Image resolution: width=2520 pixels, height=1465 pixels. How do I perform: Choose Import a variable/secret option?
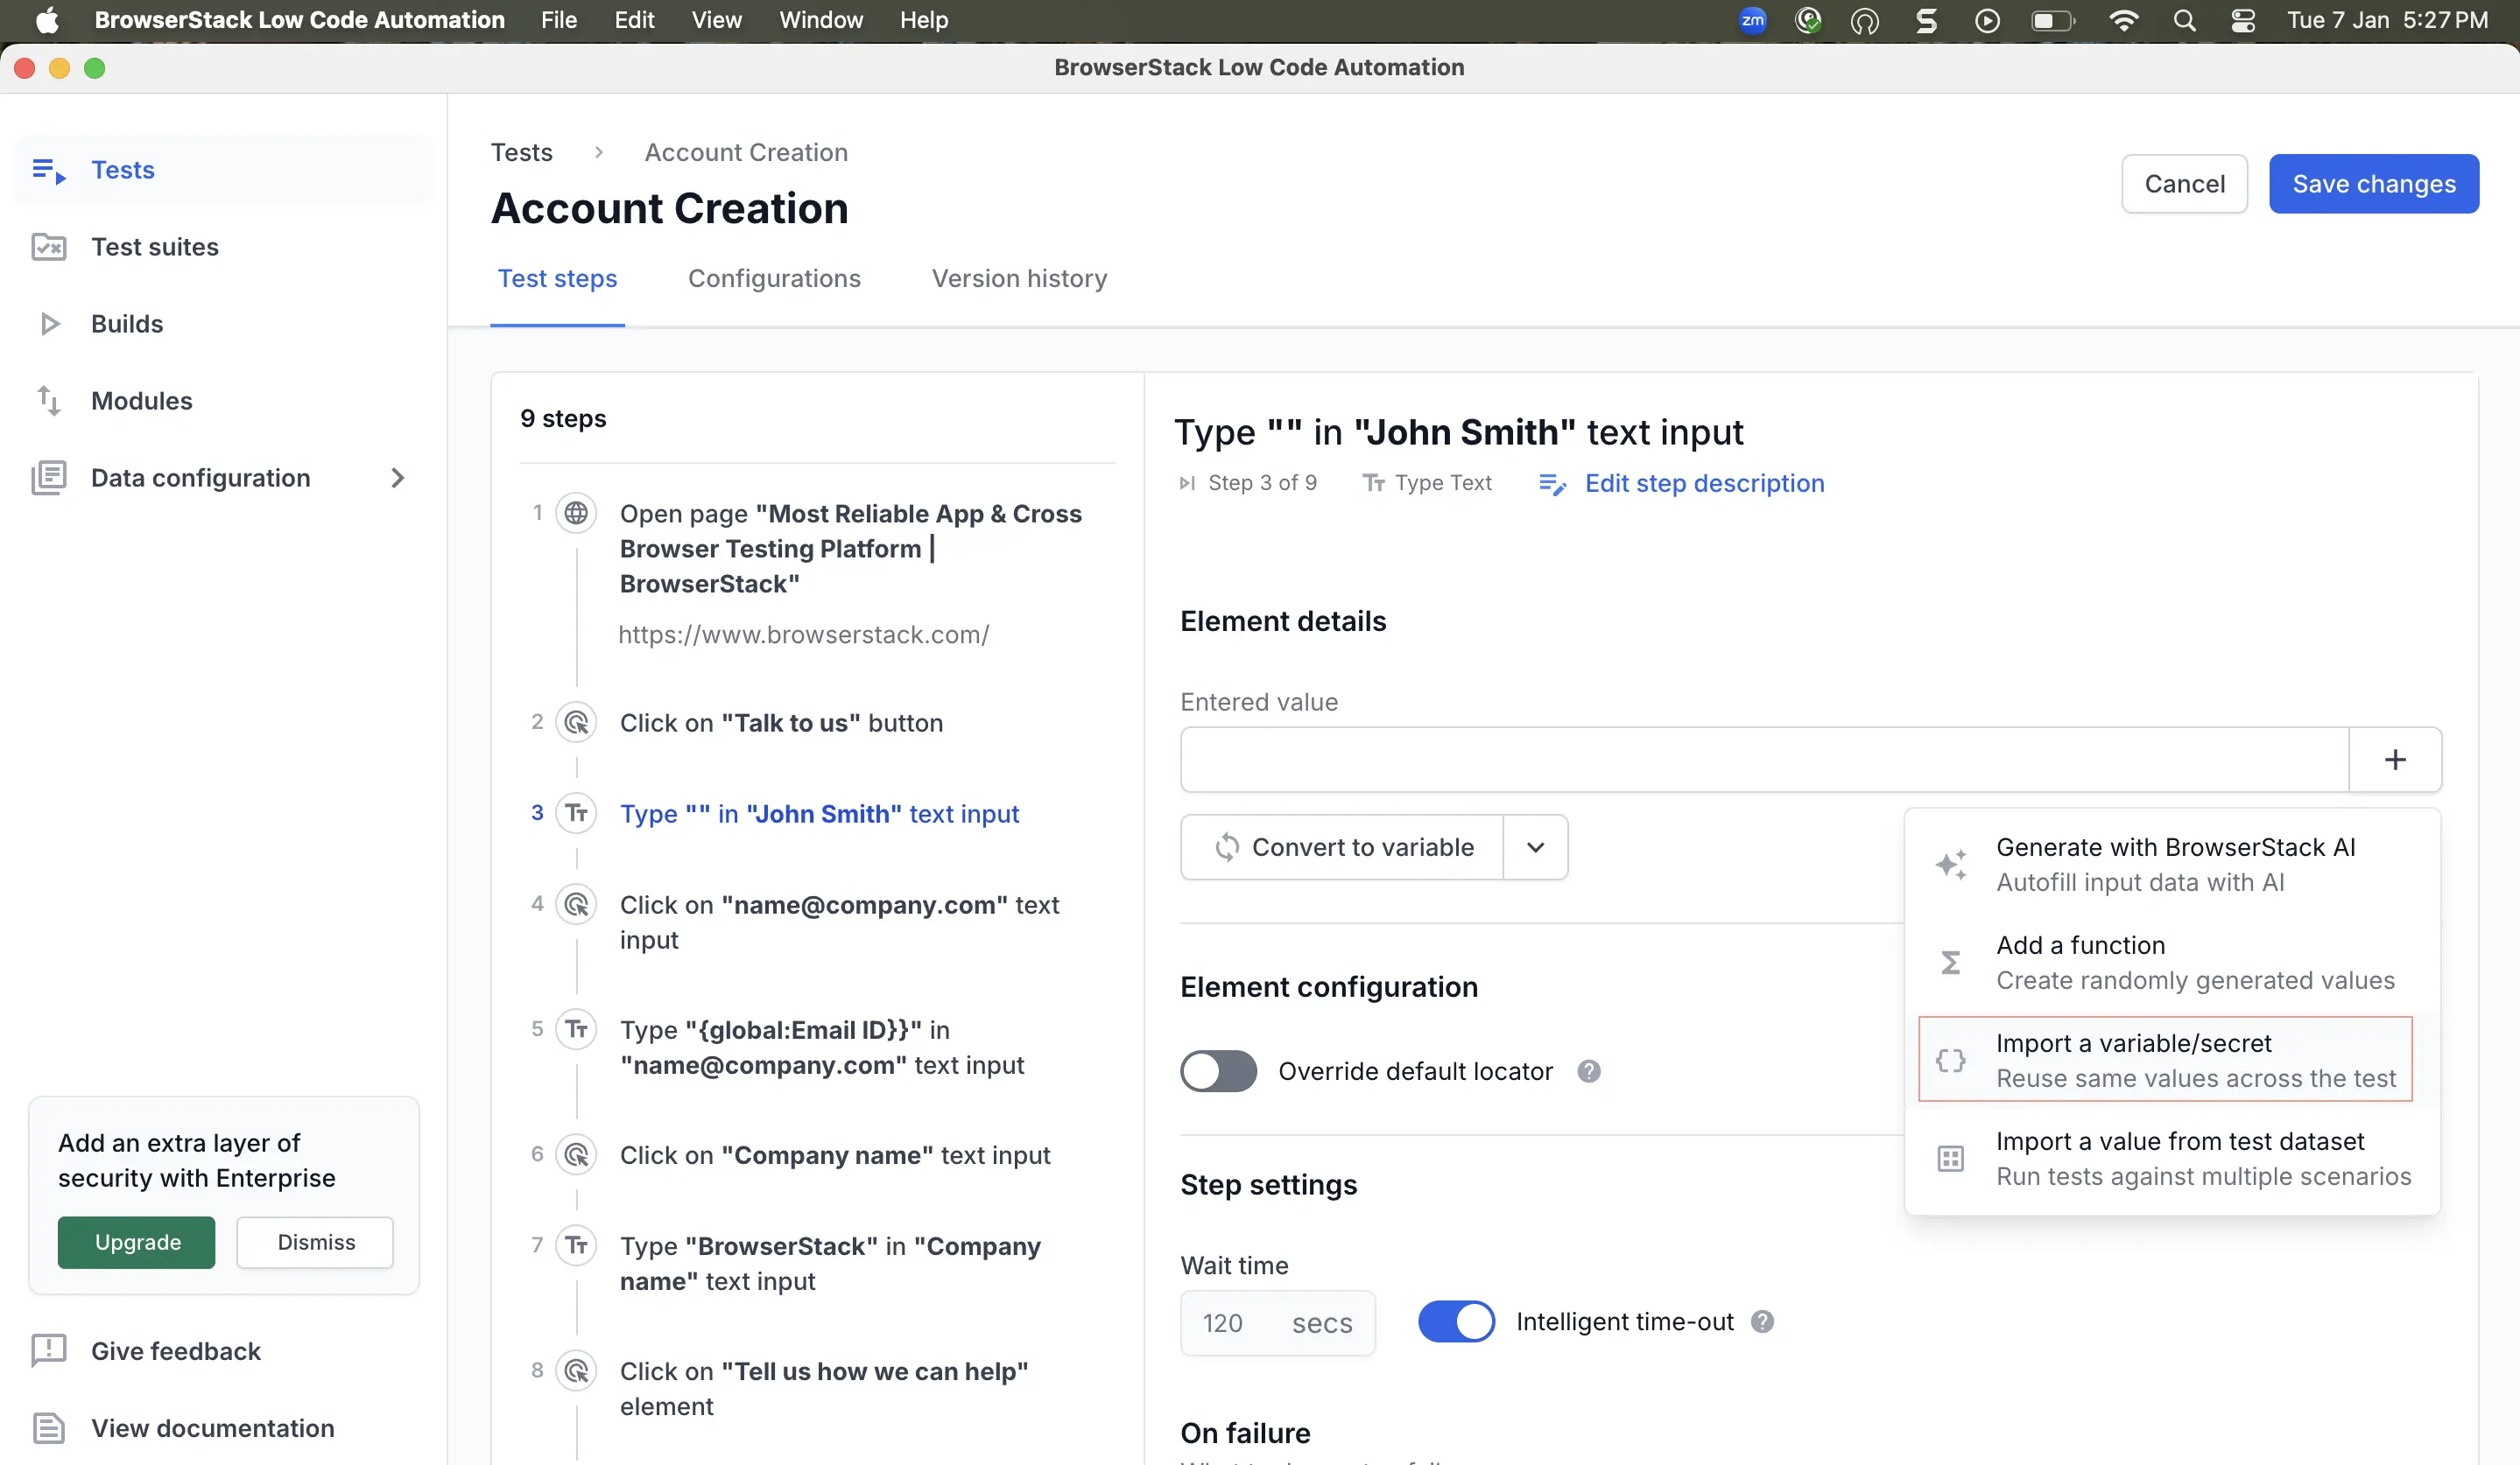pos(2165,1059)
